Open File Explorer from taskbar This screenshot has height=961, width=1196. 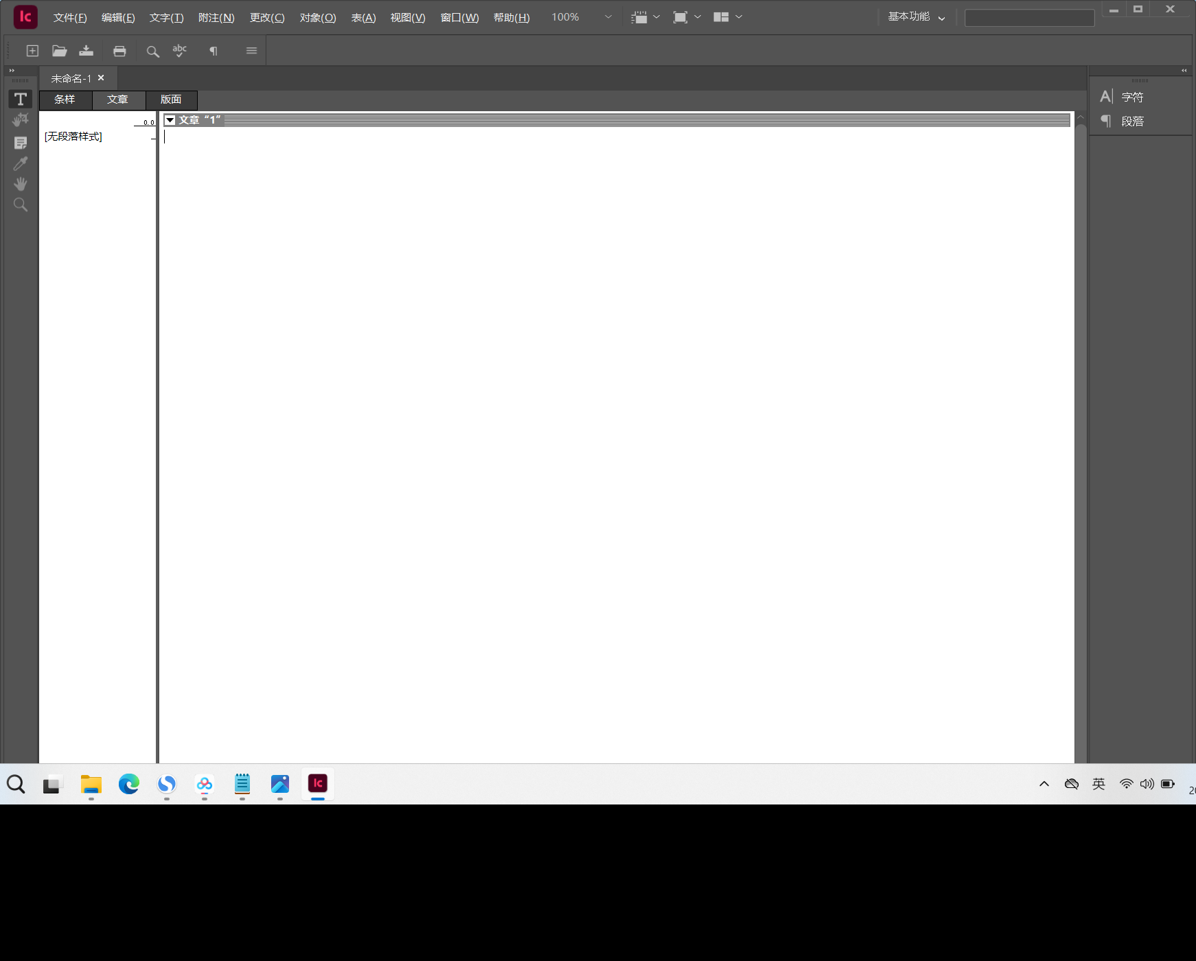(x=91, y=784)
